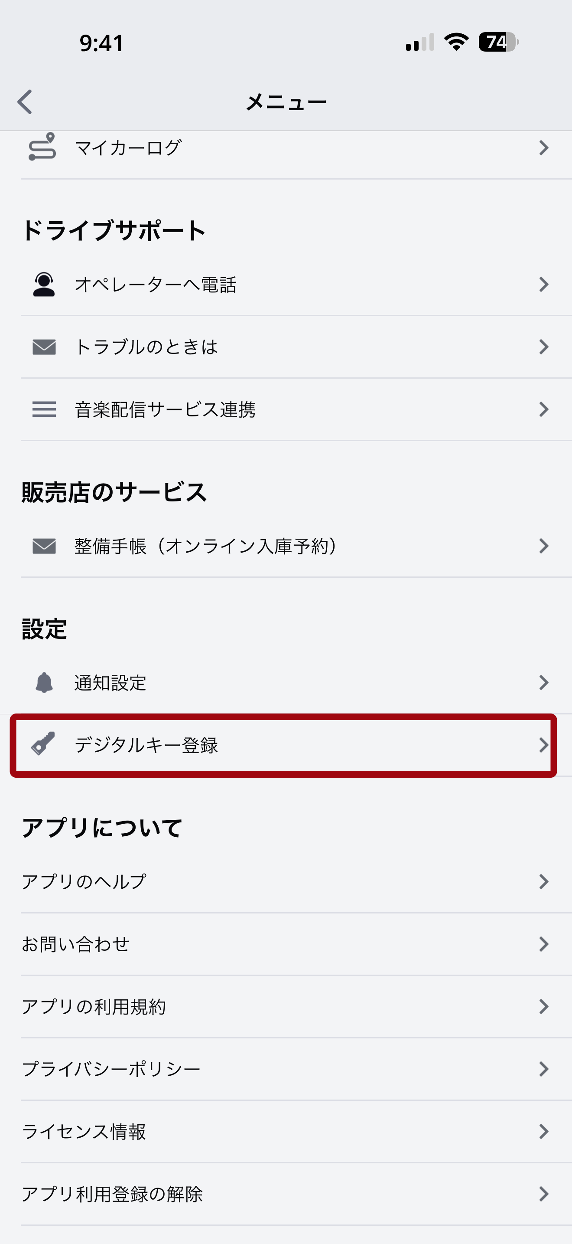This screenshot has width=572, height=1244.
Task: Open プライバシーポリシー
Action: [x=111, y=1069]
